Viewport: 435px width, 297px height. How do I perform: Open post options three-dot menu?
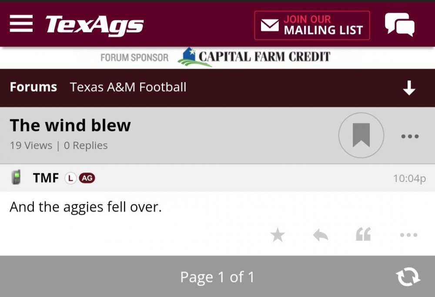click(408, 235)
